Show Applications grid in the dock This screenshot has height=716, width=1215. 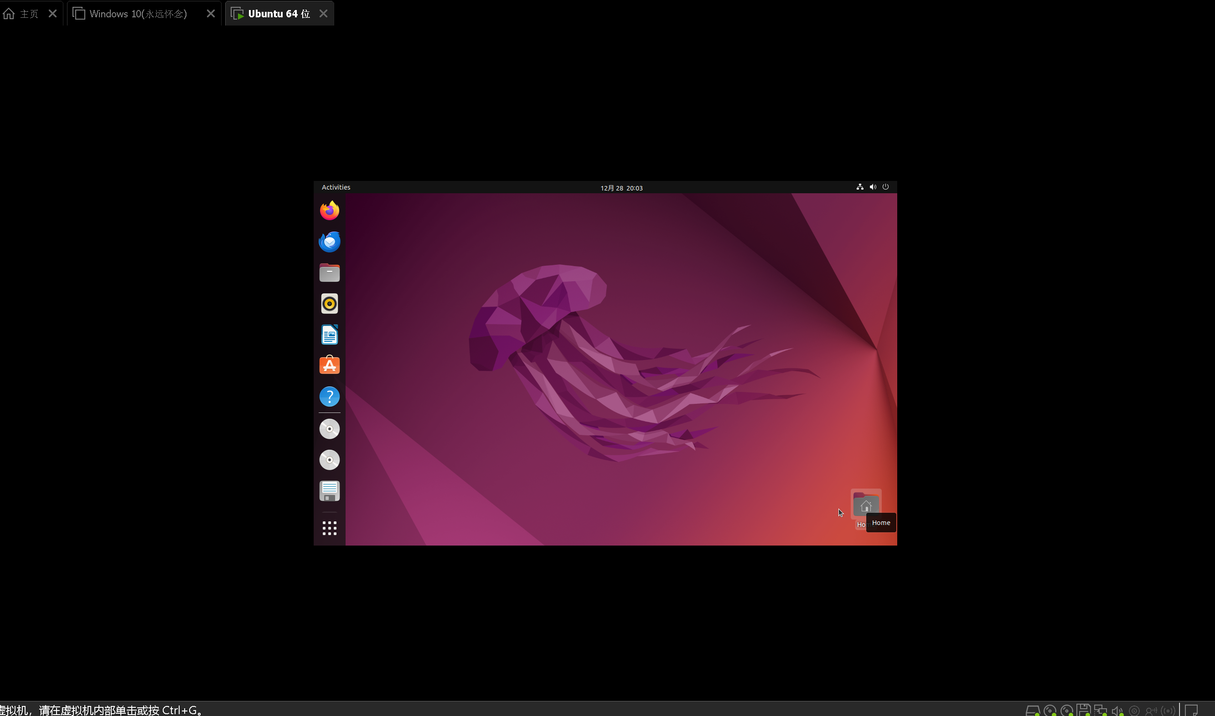tap(330, 528)
